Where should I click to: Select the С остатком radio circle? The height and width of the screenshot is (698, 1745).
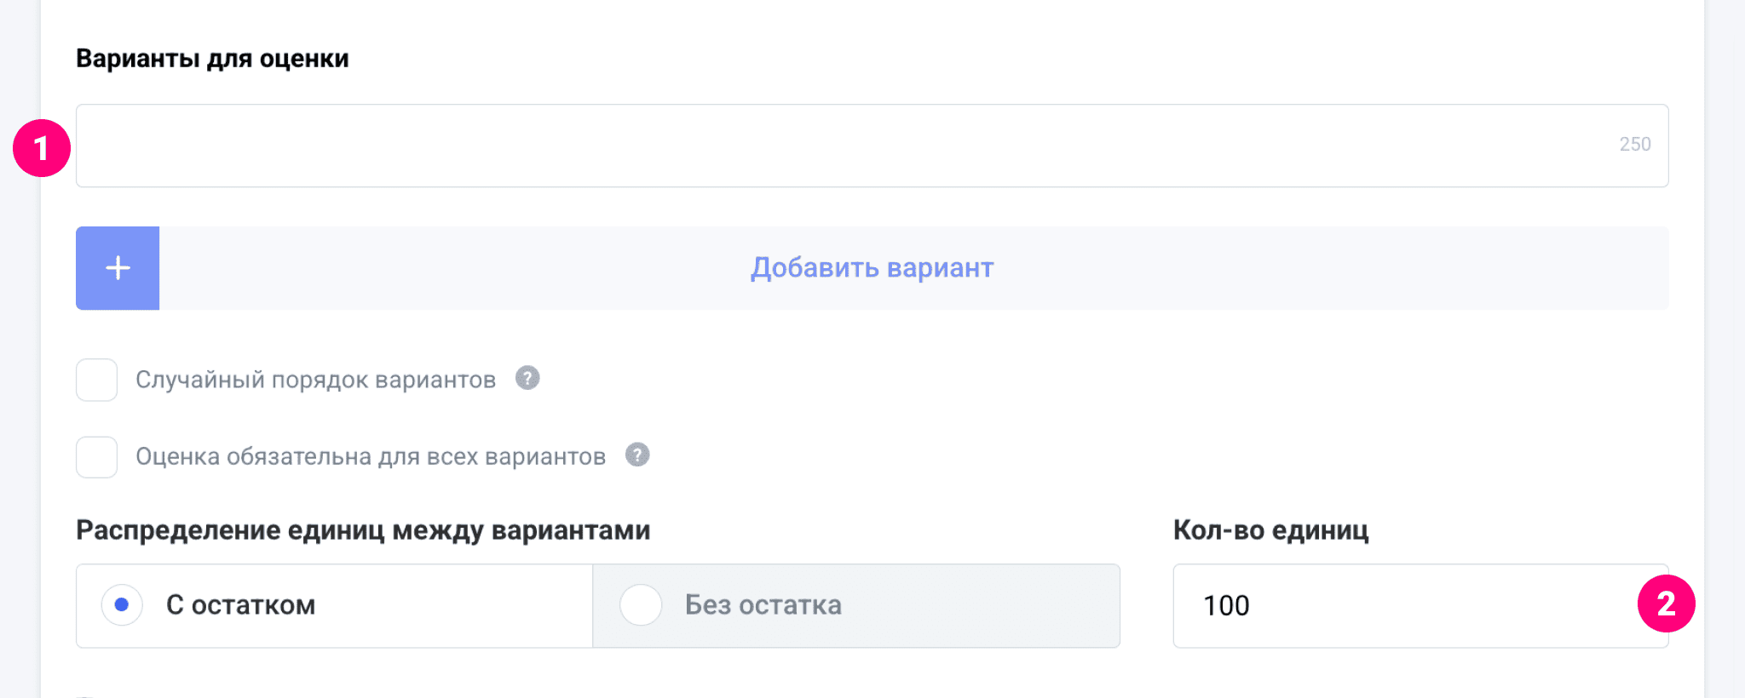122,605
